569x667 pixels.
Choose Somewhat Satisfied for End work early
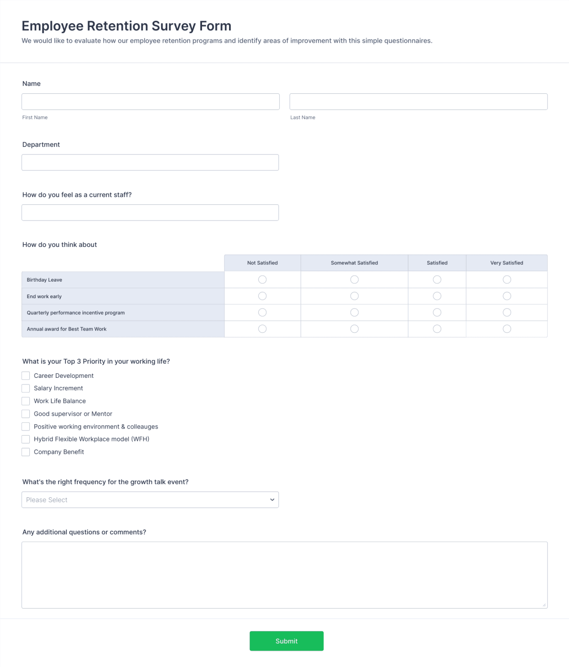pyautogui.click(x=354, y=296)
